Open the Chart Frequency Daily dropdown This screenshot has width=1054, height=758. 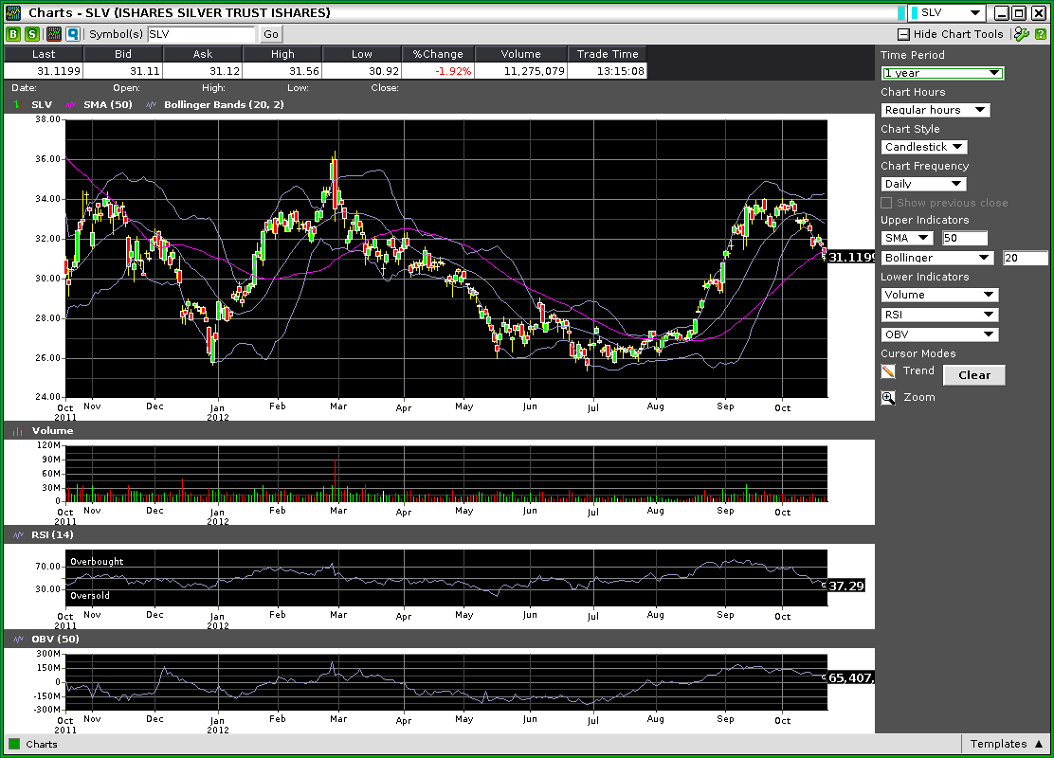[923, 184]
